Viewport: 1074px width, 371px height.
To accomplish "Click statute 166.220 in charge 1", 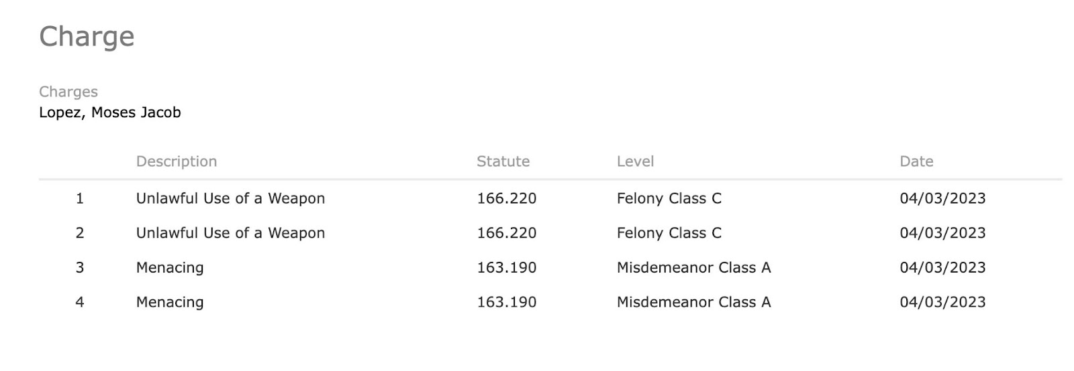I will click(x=507, y=198).
